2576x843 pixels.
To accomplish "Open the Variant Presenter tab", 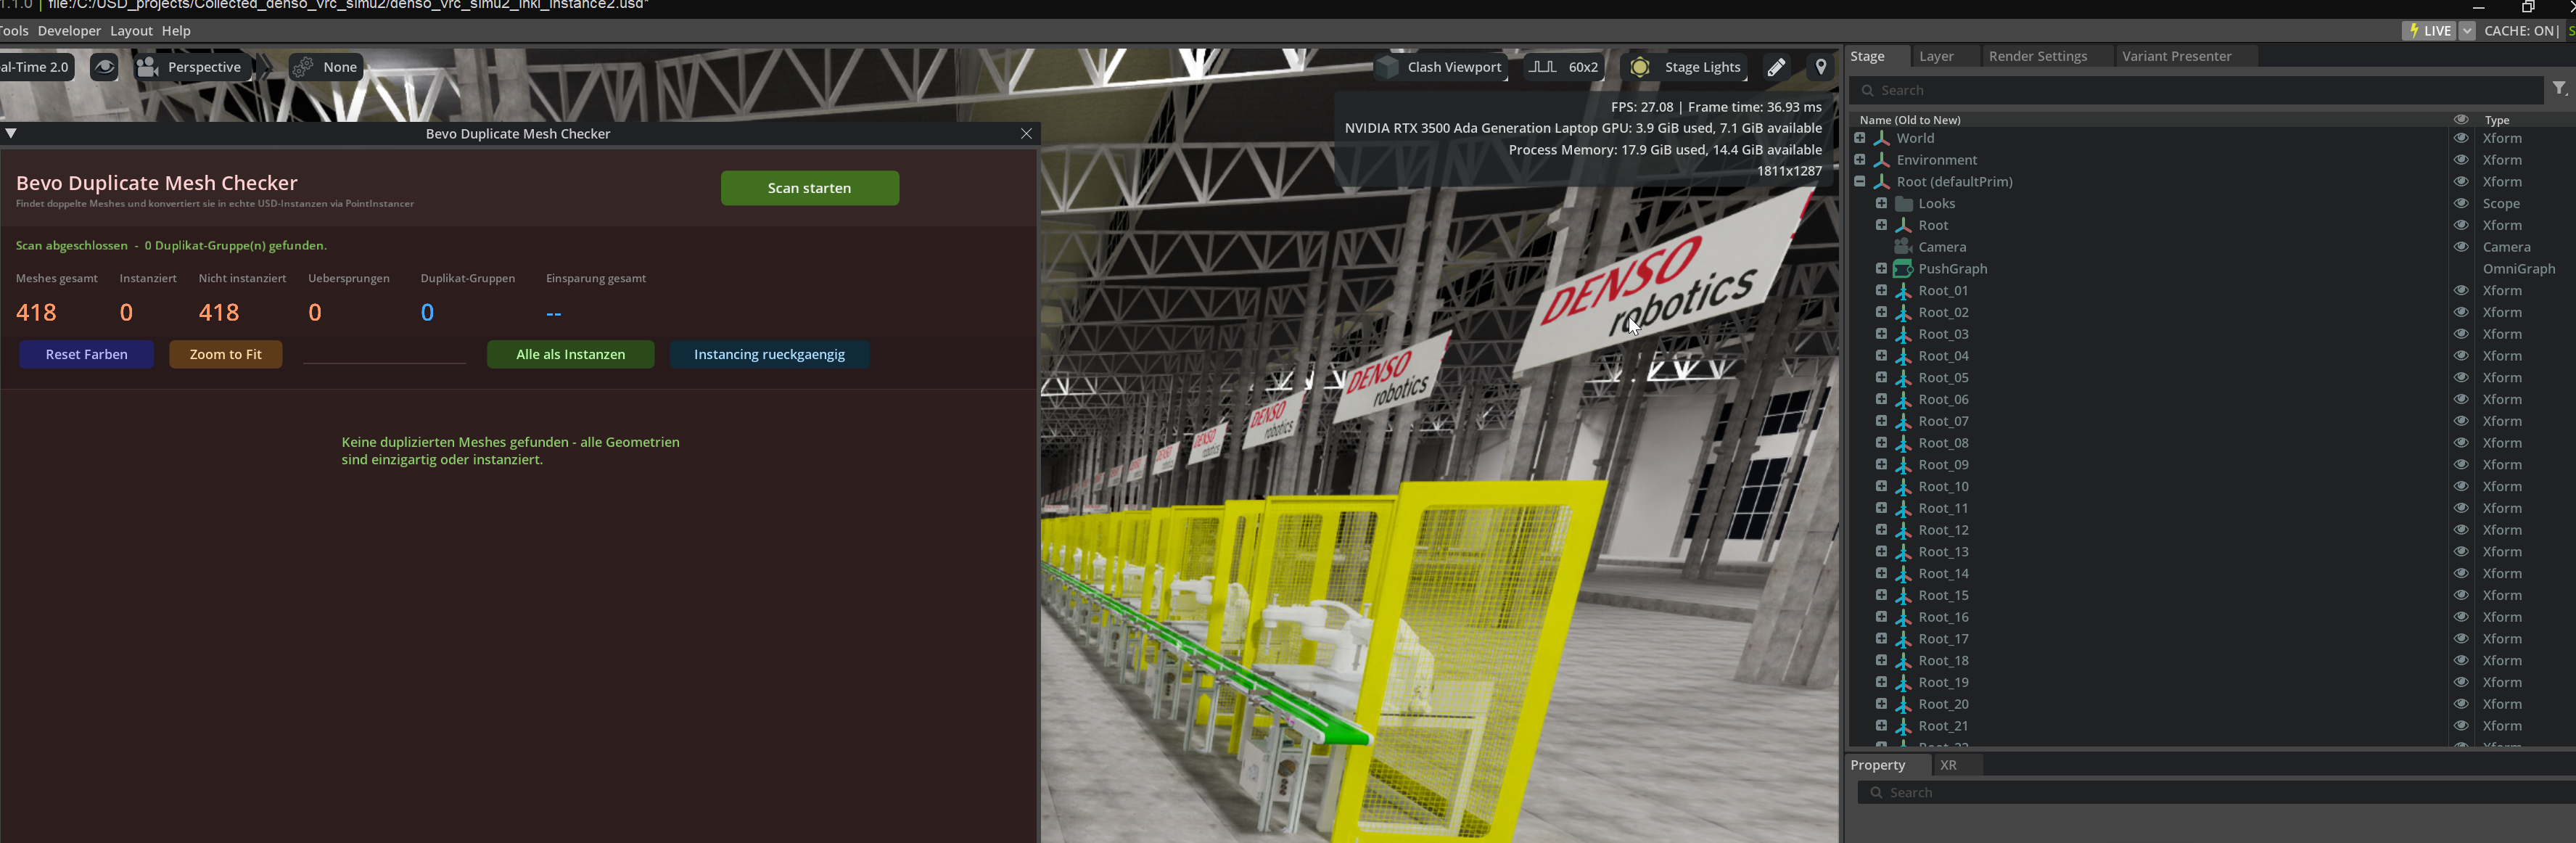I will click(x=2177, y=56).
